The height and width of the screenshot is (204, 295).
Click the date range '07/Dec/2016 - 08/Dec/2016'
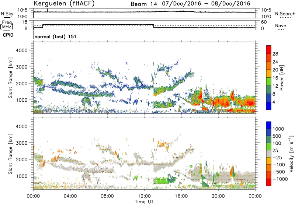pos(206,4)
